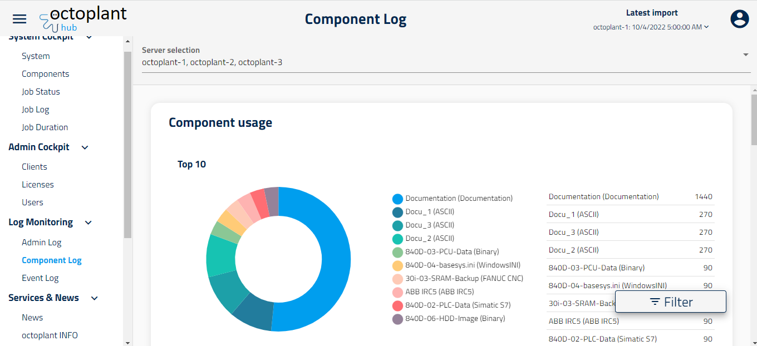Open the Components sidebar item
757x346 pixels.
coord(46,74)
